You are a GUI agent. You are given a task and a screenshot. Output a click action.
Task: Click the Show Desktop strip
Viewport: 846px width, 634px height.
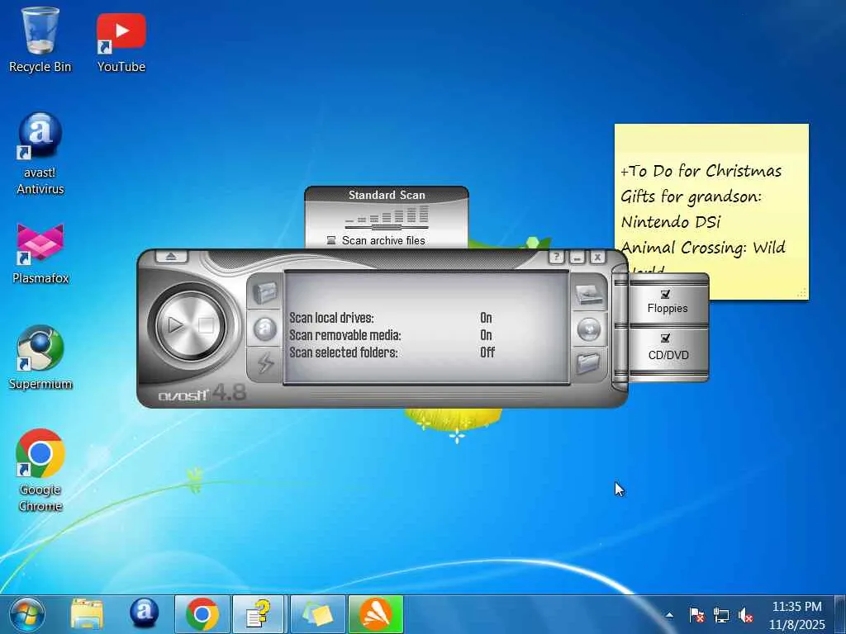tap(840, 614)
